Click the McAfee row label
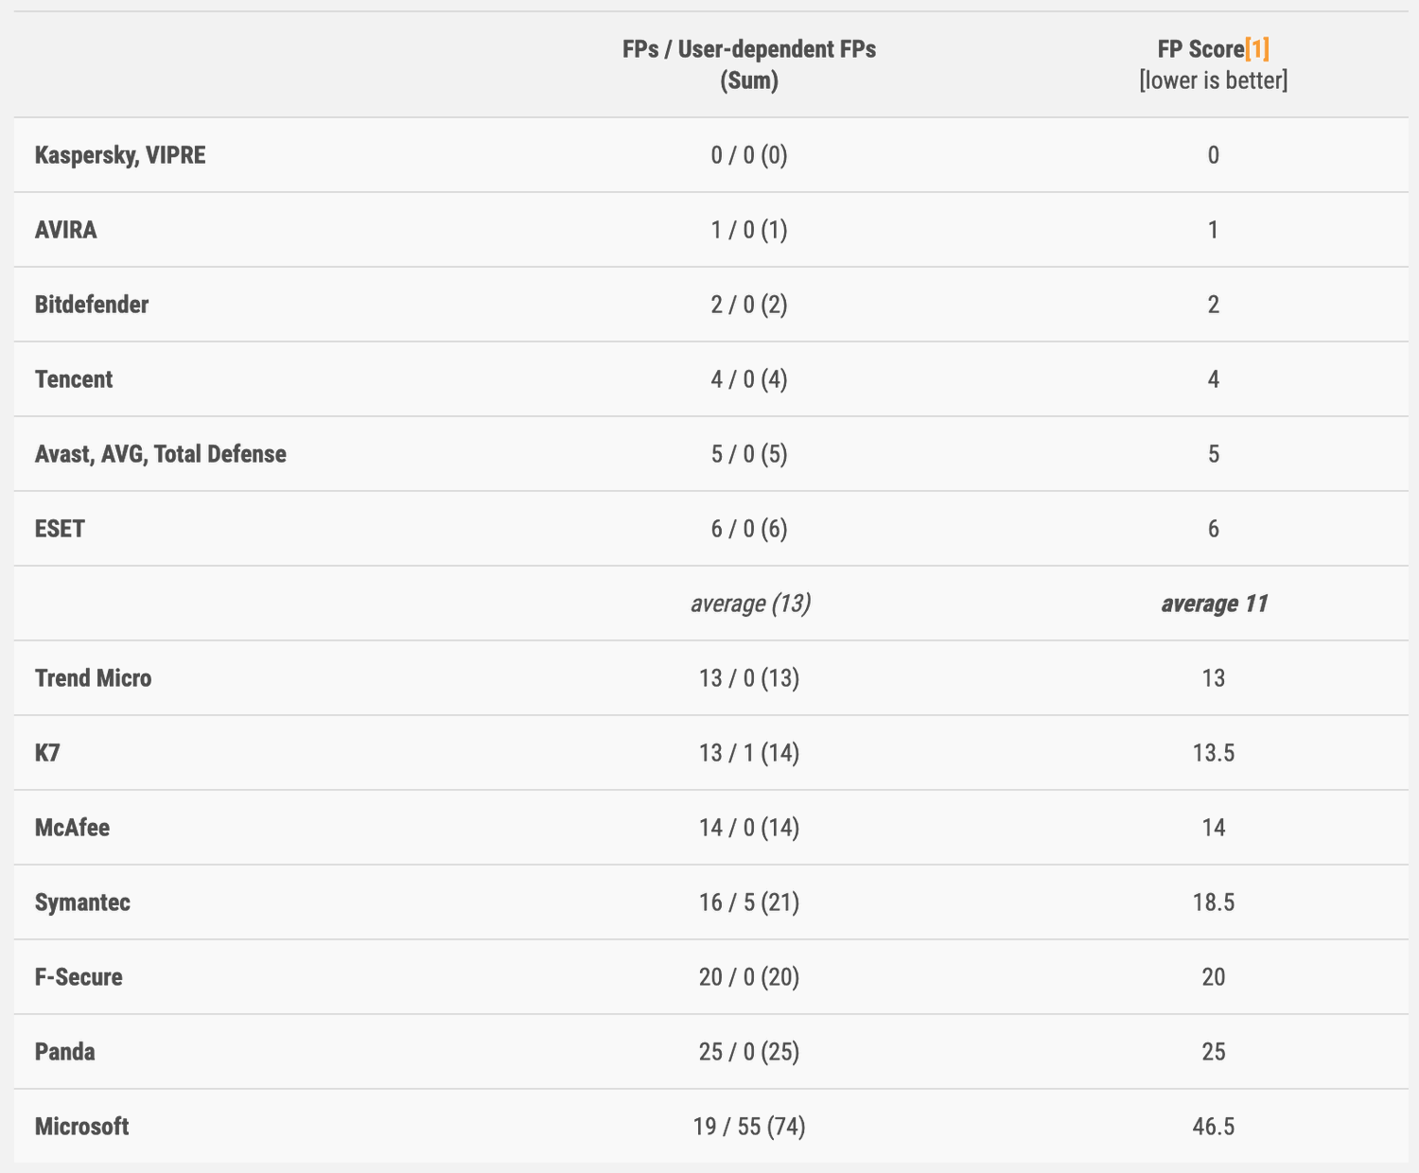This screenshot has height=1173, width=1419. coord(72,828)
